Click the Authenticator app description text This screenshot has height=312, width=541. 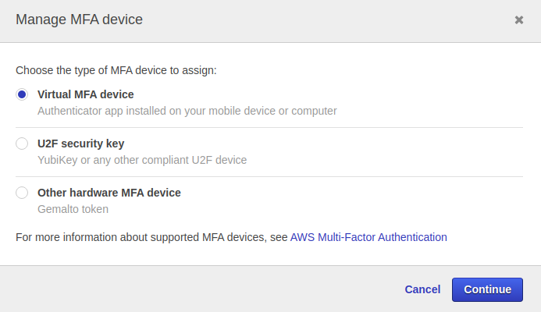click(x=187, y=111)
